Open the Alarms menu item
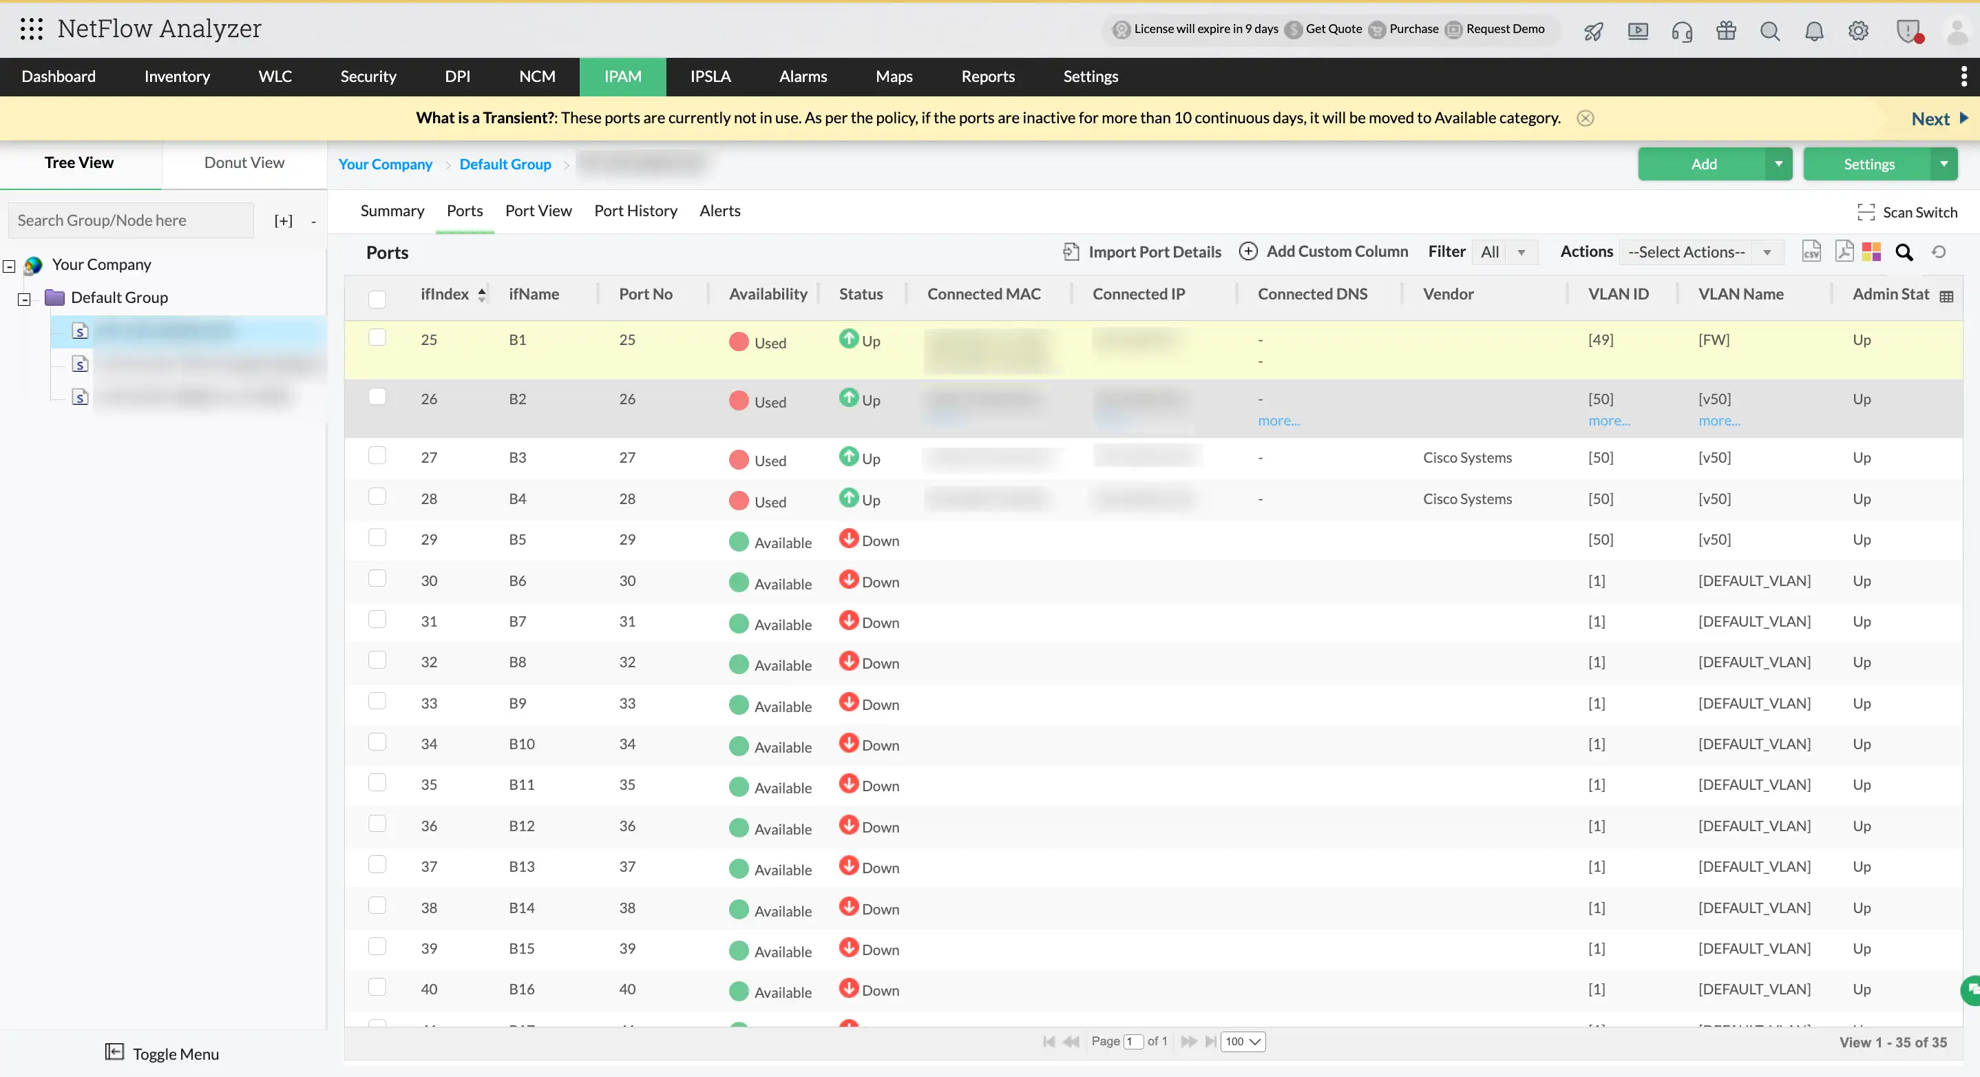 pyautogui.click(x=803, y=76)
